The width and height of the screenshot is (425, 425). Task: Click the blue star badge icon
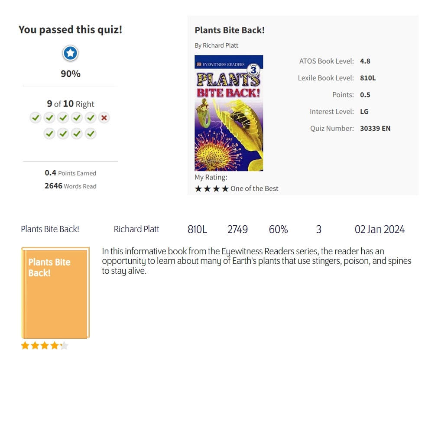click(x=71, y=53)
